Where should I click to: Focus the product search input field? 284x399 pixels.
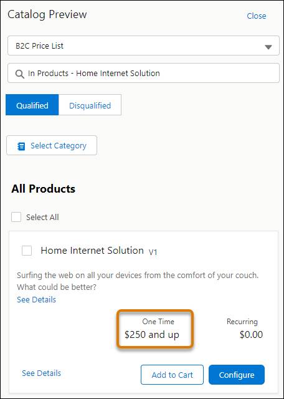[143, 74]
